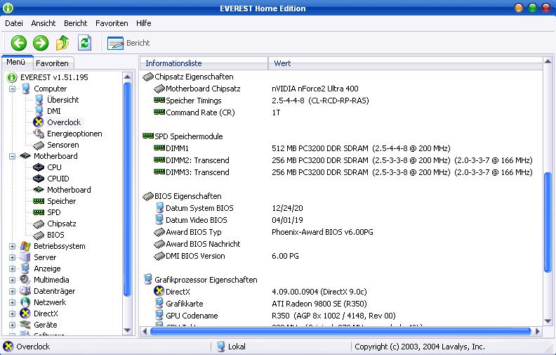Select the Motherboard child item under Motherboard
The height and width of the screenshot is (355, 556).
click(69, 190)
